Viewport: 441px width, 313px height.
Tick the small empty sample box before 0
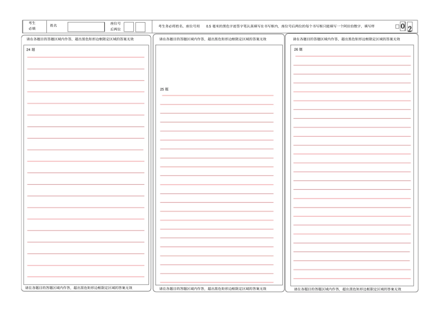397,27
